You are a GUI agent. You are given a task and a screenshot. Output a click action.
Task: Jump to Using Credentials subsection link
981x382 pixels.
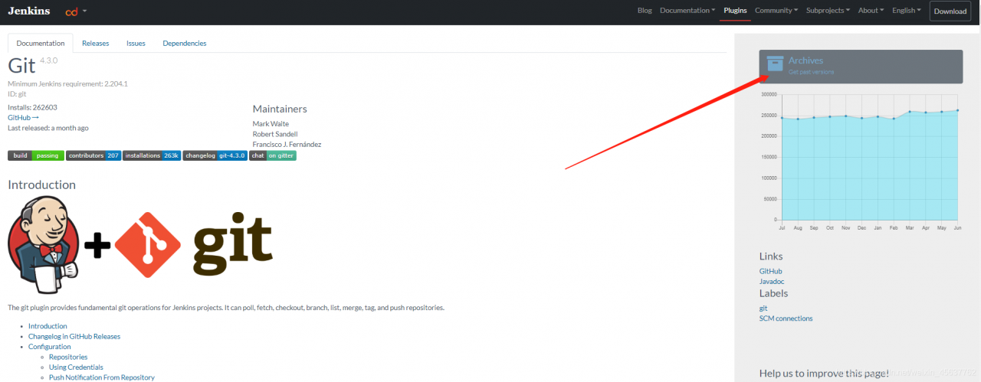click(76, 367)
